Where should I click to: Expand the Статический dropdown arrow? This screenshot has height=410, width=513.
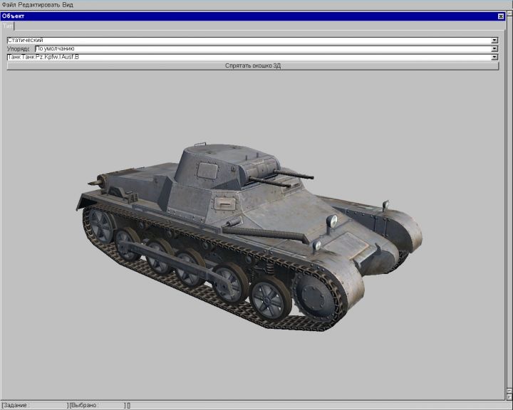[494, 41]
